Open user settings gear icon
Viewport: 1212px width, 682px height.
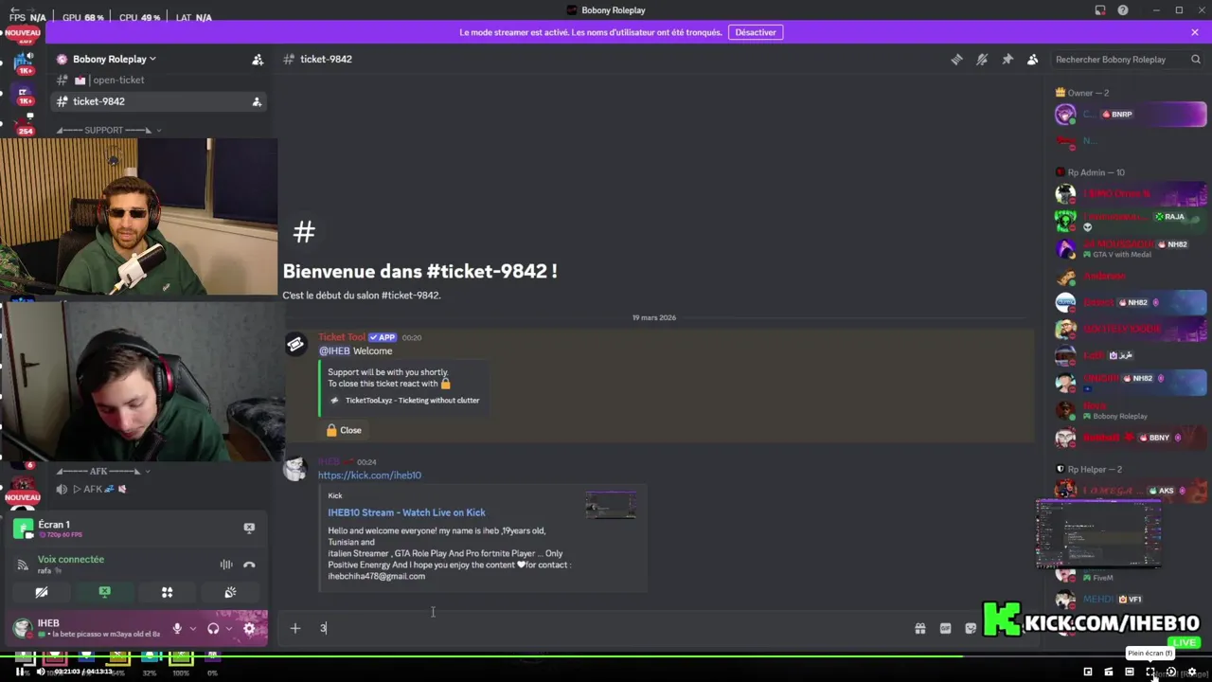249,628
